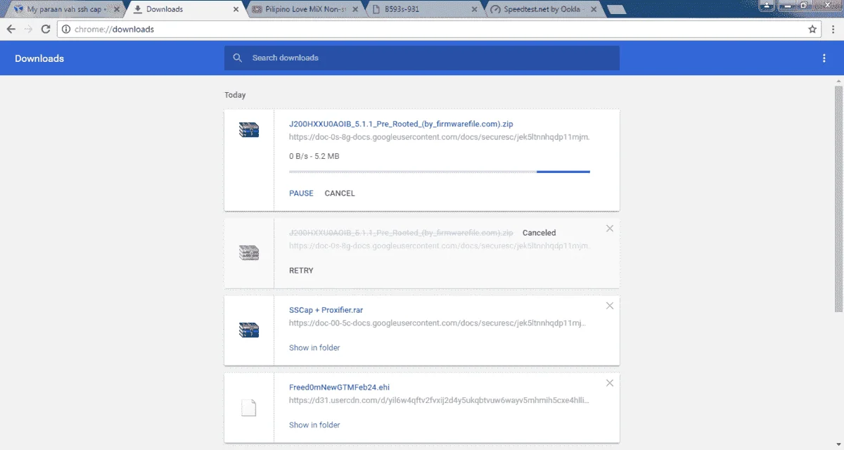
Task: Click the page vertical scrollbar thumb
Action: pyautogui.click(x=838, y=199)
